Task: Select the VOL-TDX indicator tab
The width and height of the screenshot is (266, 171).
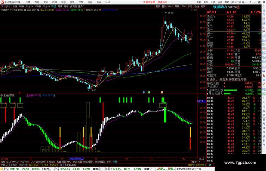Action: 25,162
